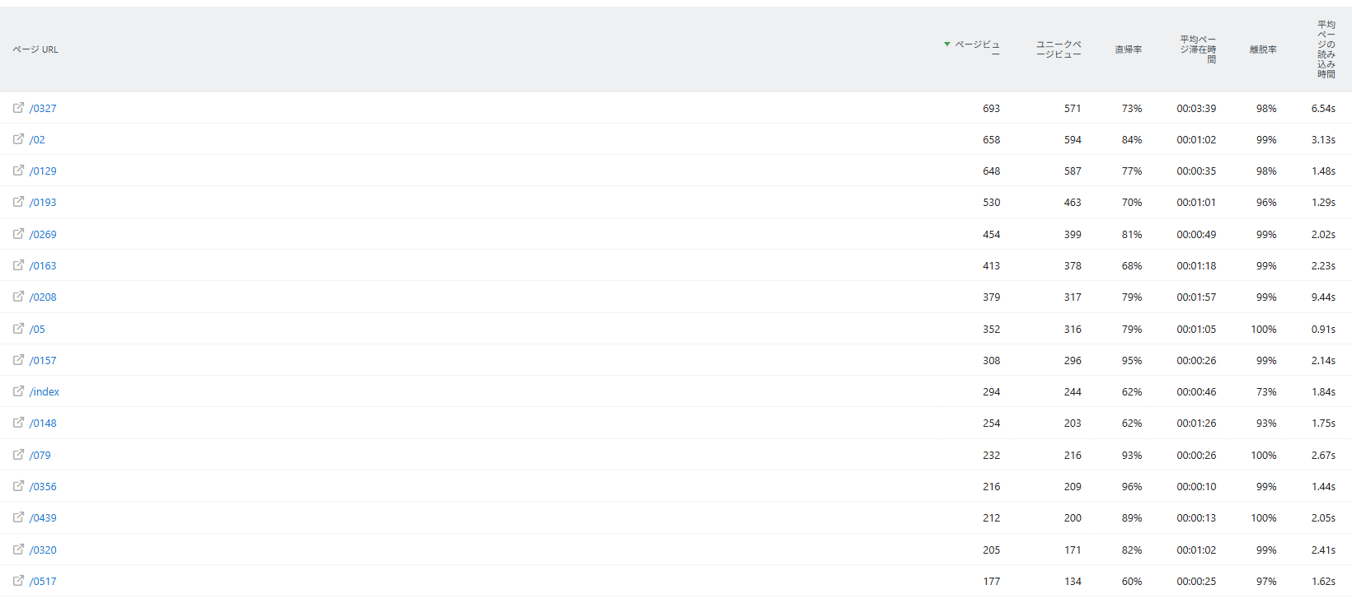The image size is (1352, 599).
Task: Click the 平均ページの読み込み時間 header
Action: [1326, 49]
